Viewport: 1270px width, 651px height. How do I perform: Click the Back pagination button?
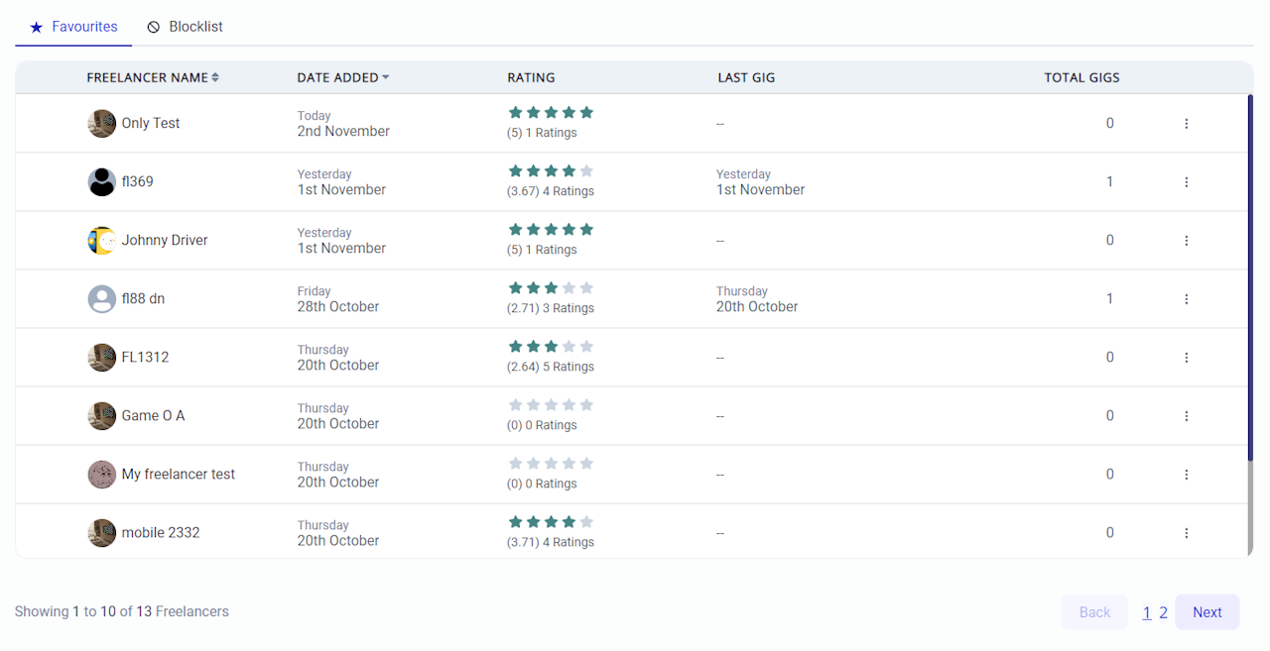(1094, 612)
